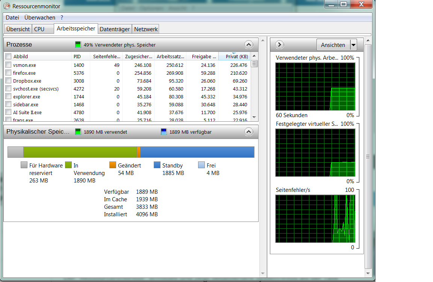
Task: Select the vsmon.exe process name
Action: (x=24, y=65)
